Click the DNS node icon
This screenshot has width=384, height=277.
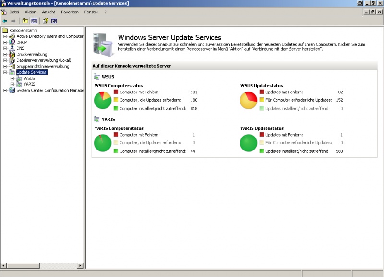point(12,48)
